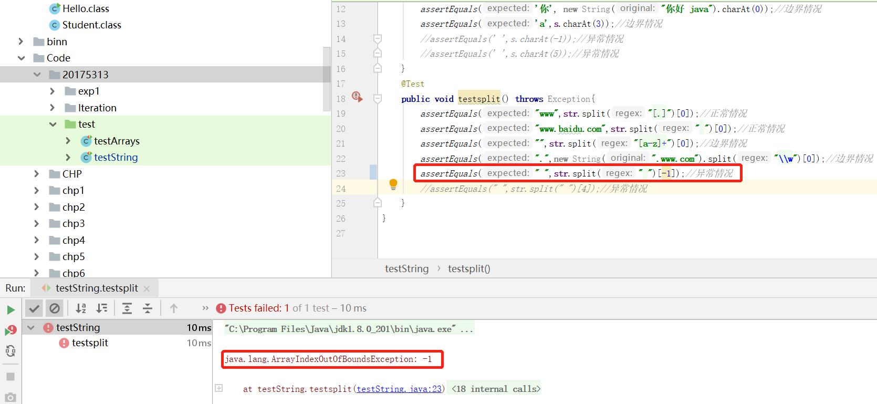
Task: Sort test results alphabetically
Action: (81, 308)
